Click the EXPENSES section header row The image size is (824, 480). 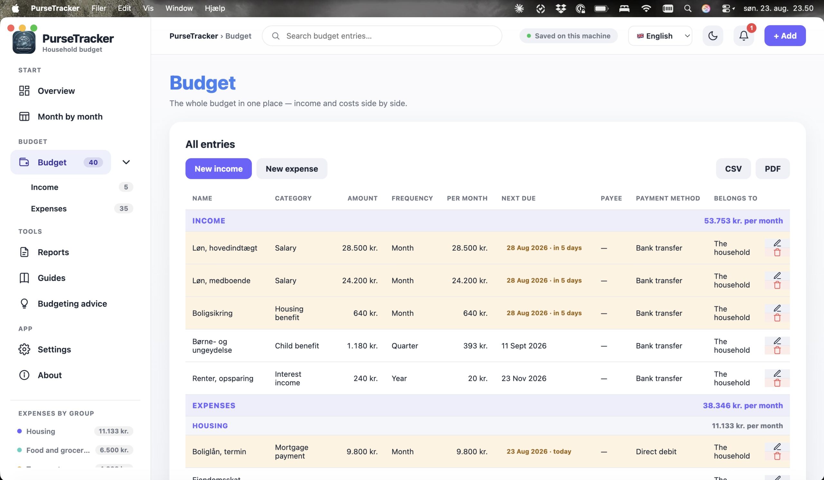487,405
